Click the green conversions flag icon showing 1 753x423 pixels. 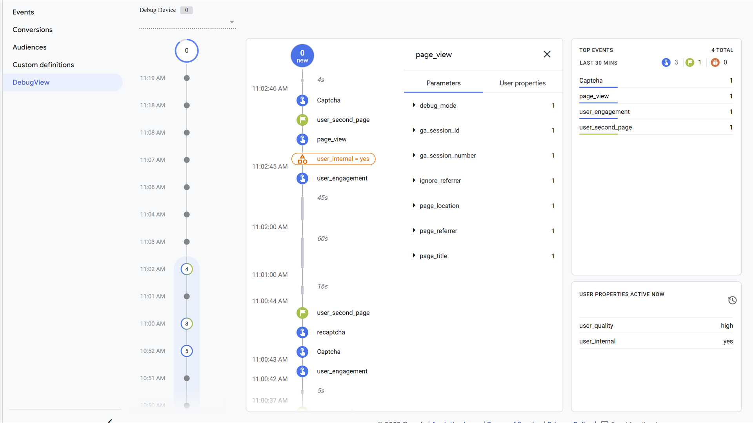(690, 62)
